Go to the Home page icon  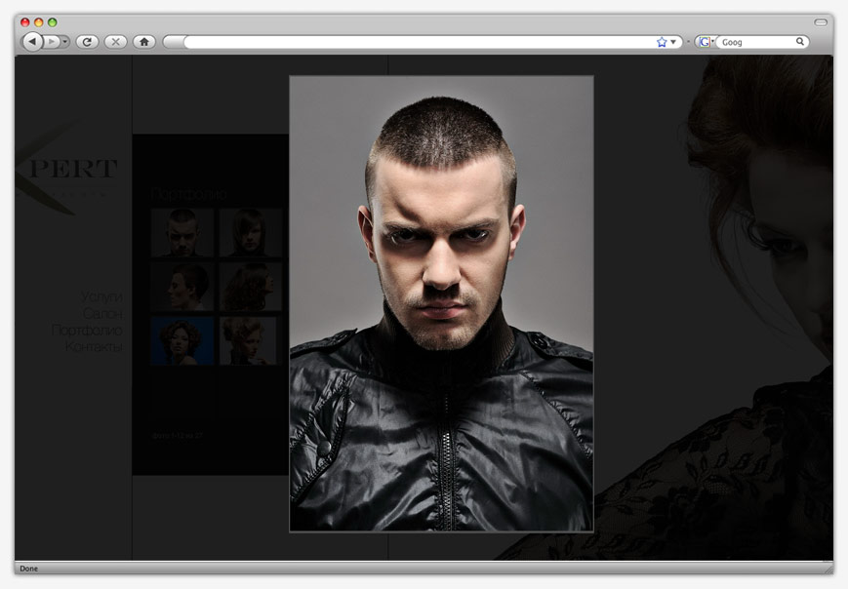[143, 42]
